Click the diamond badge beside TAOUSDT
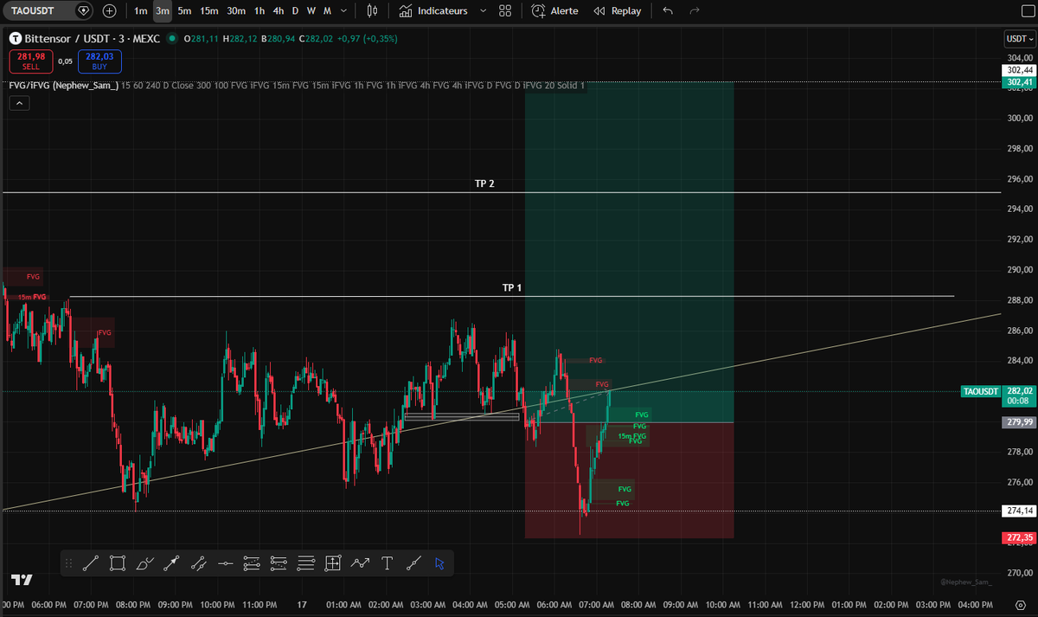Image resolution: width=1038 pixels, height=617 pixels. click(82, 11)
